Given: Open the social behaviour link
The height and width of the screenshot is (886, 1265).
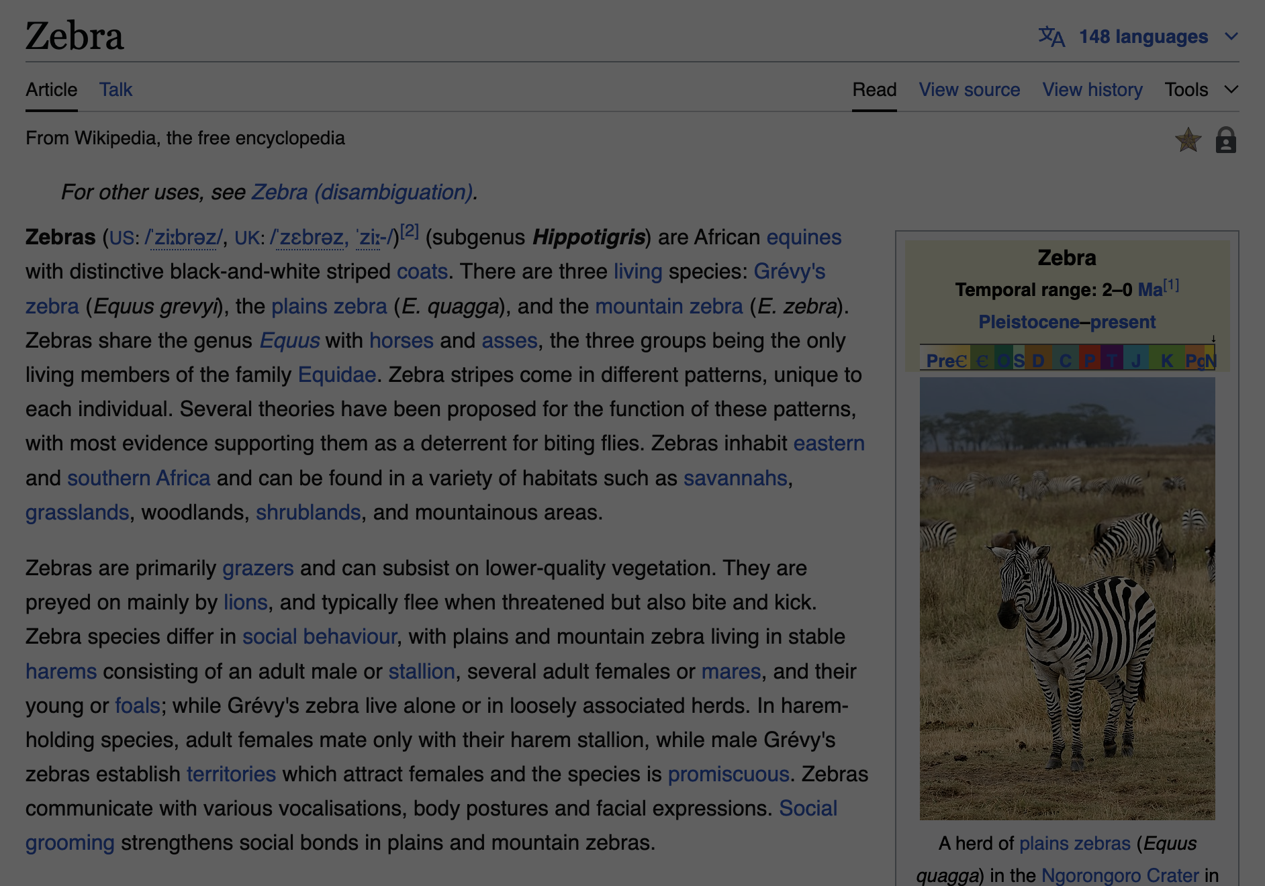Looking at the screenshot, I should coord(320,636).
